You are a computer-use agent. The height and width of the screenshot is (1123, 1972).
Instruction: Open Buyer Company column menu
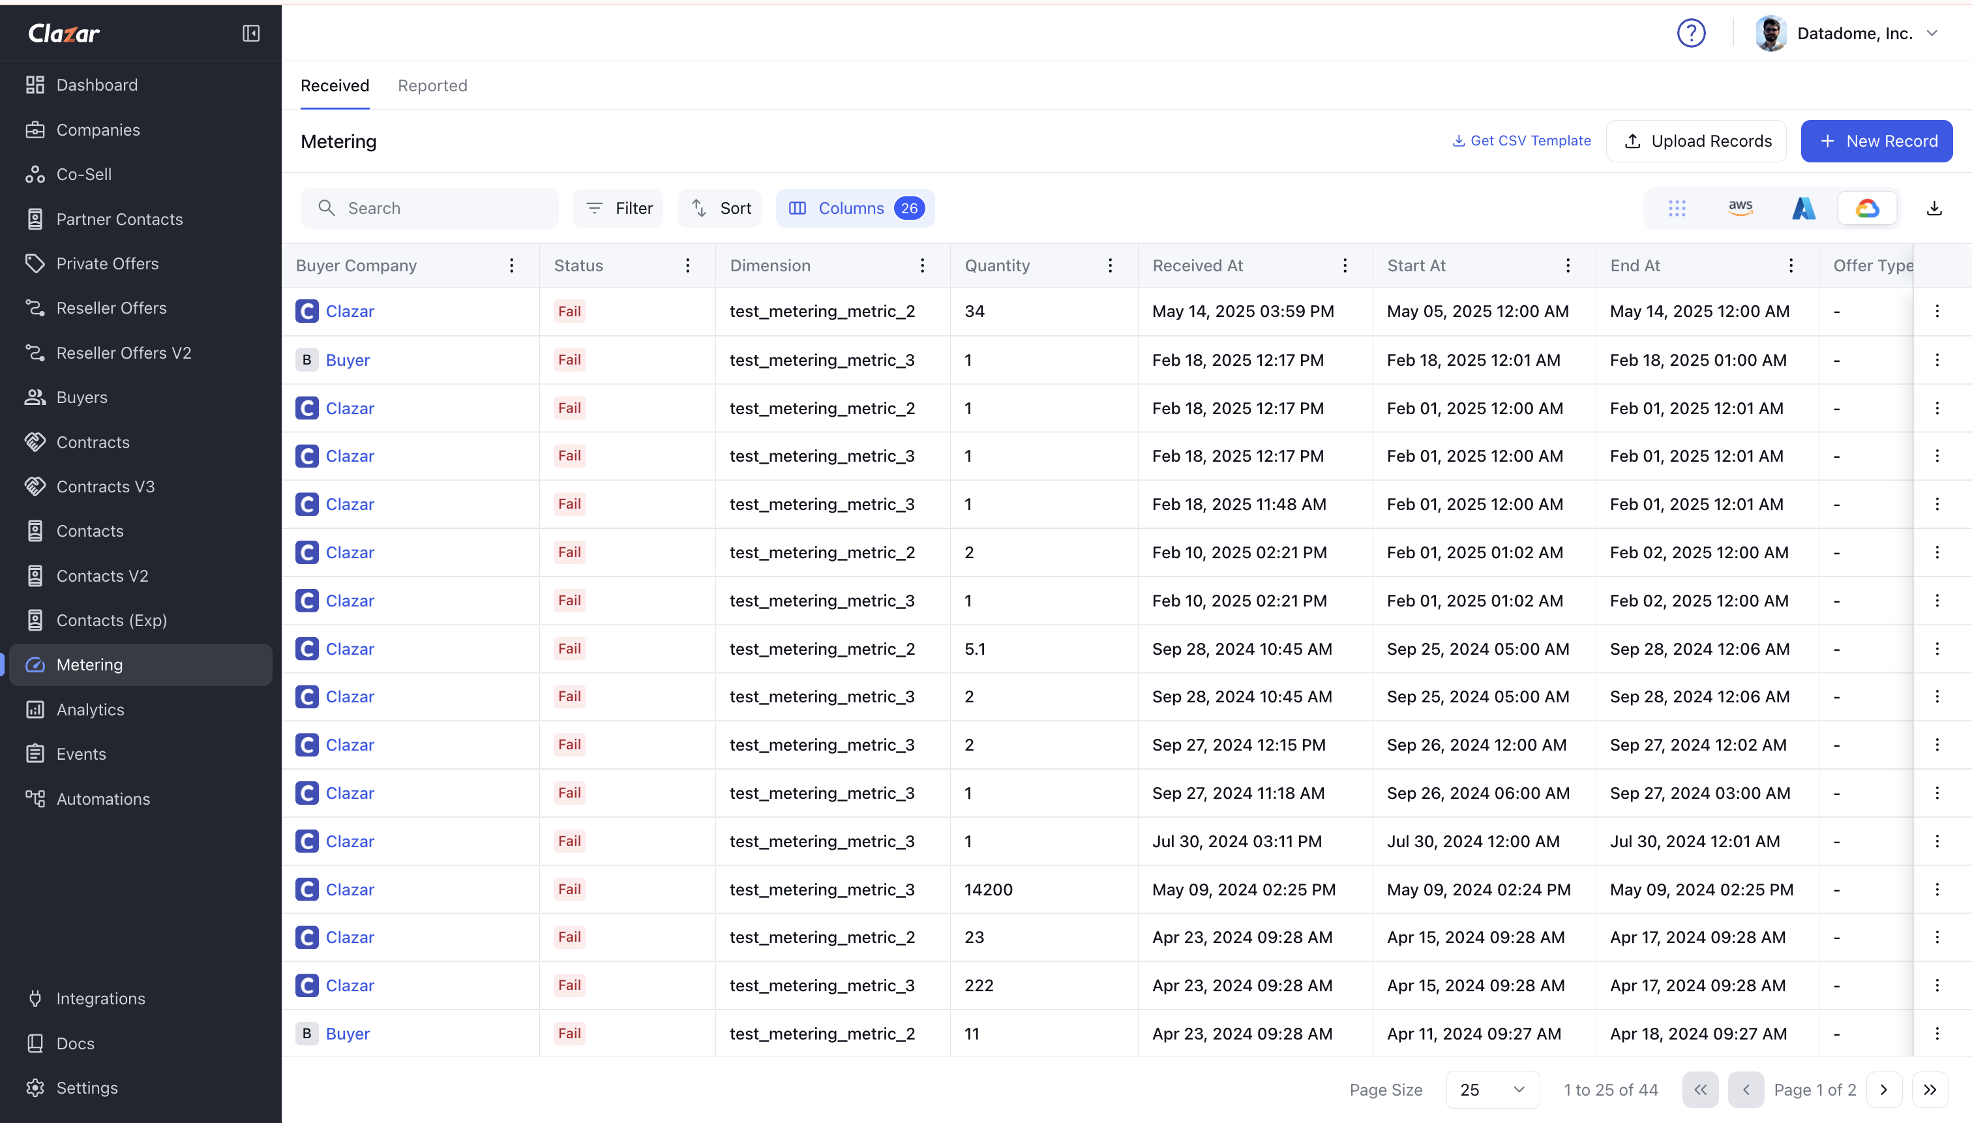[511, 265]
